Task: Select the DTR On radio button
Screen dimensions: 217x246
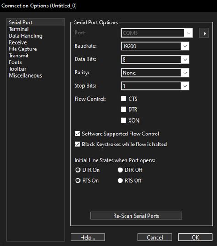Action: [78, 170]
